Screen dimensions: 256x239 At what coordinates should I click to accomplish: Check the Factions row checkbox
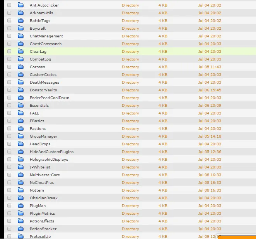(x=9, y=128)
